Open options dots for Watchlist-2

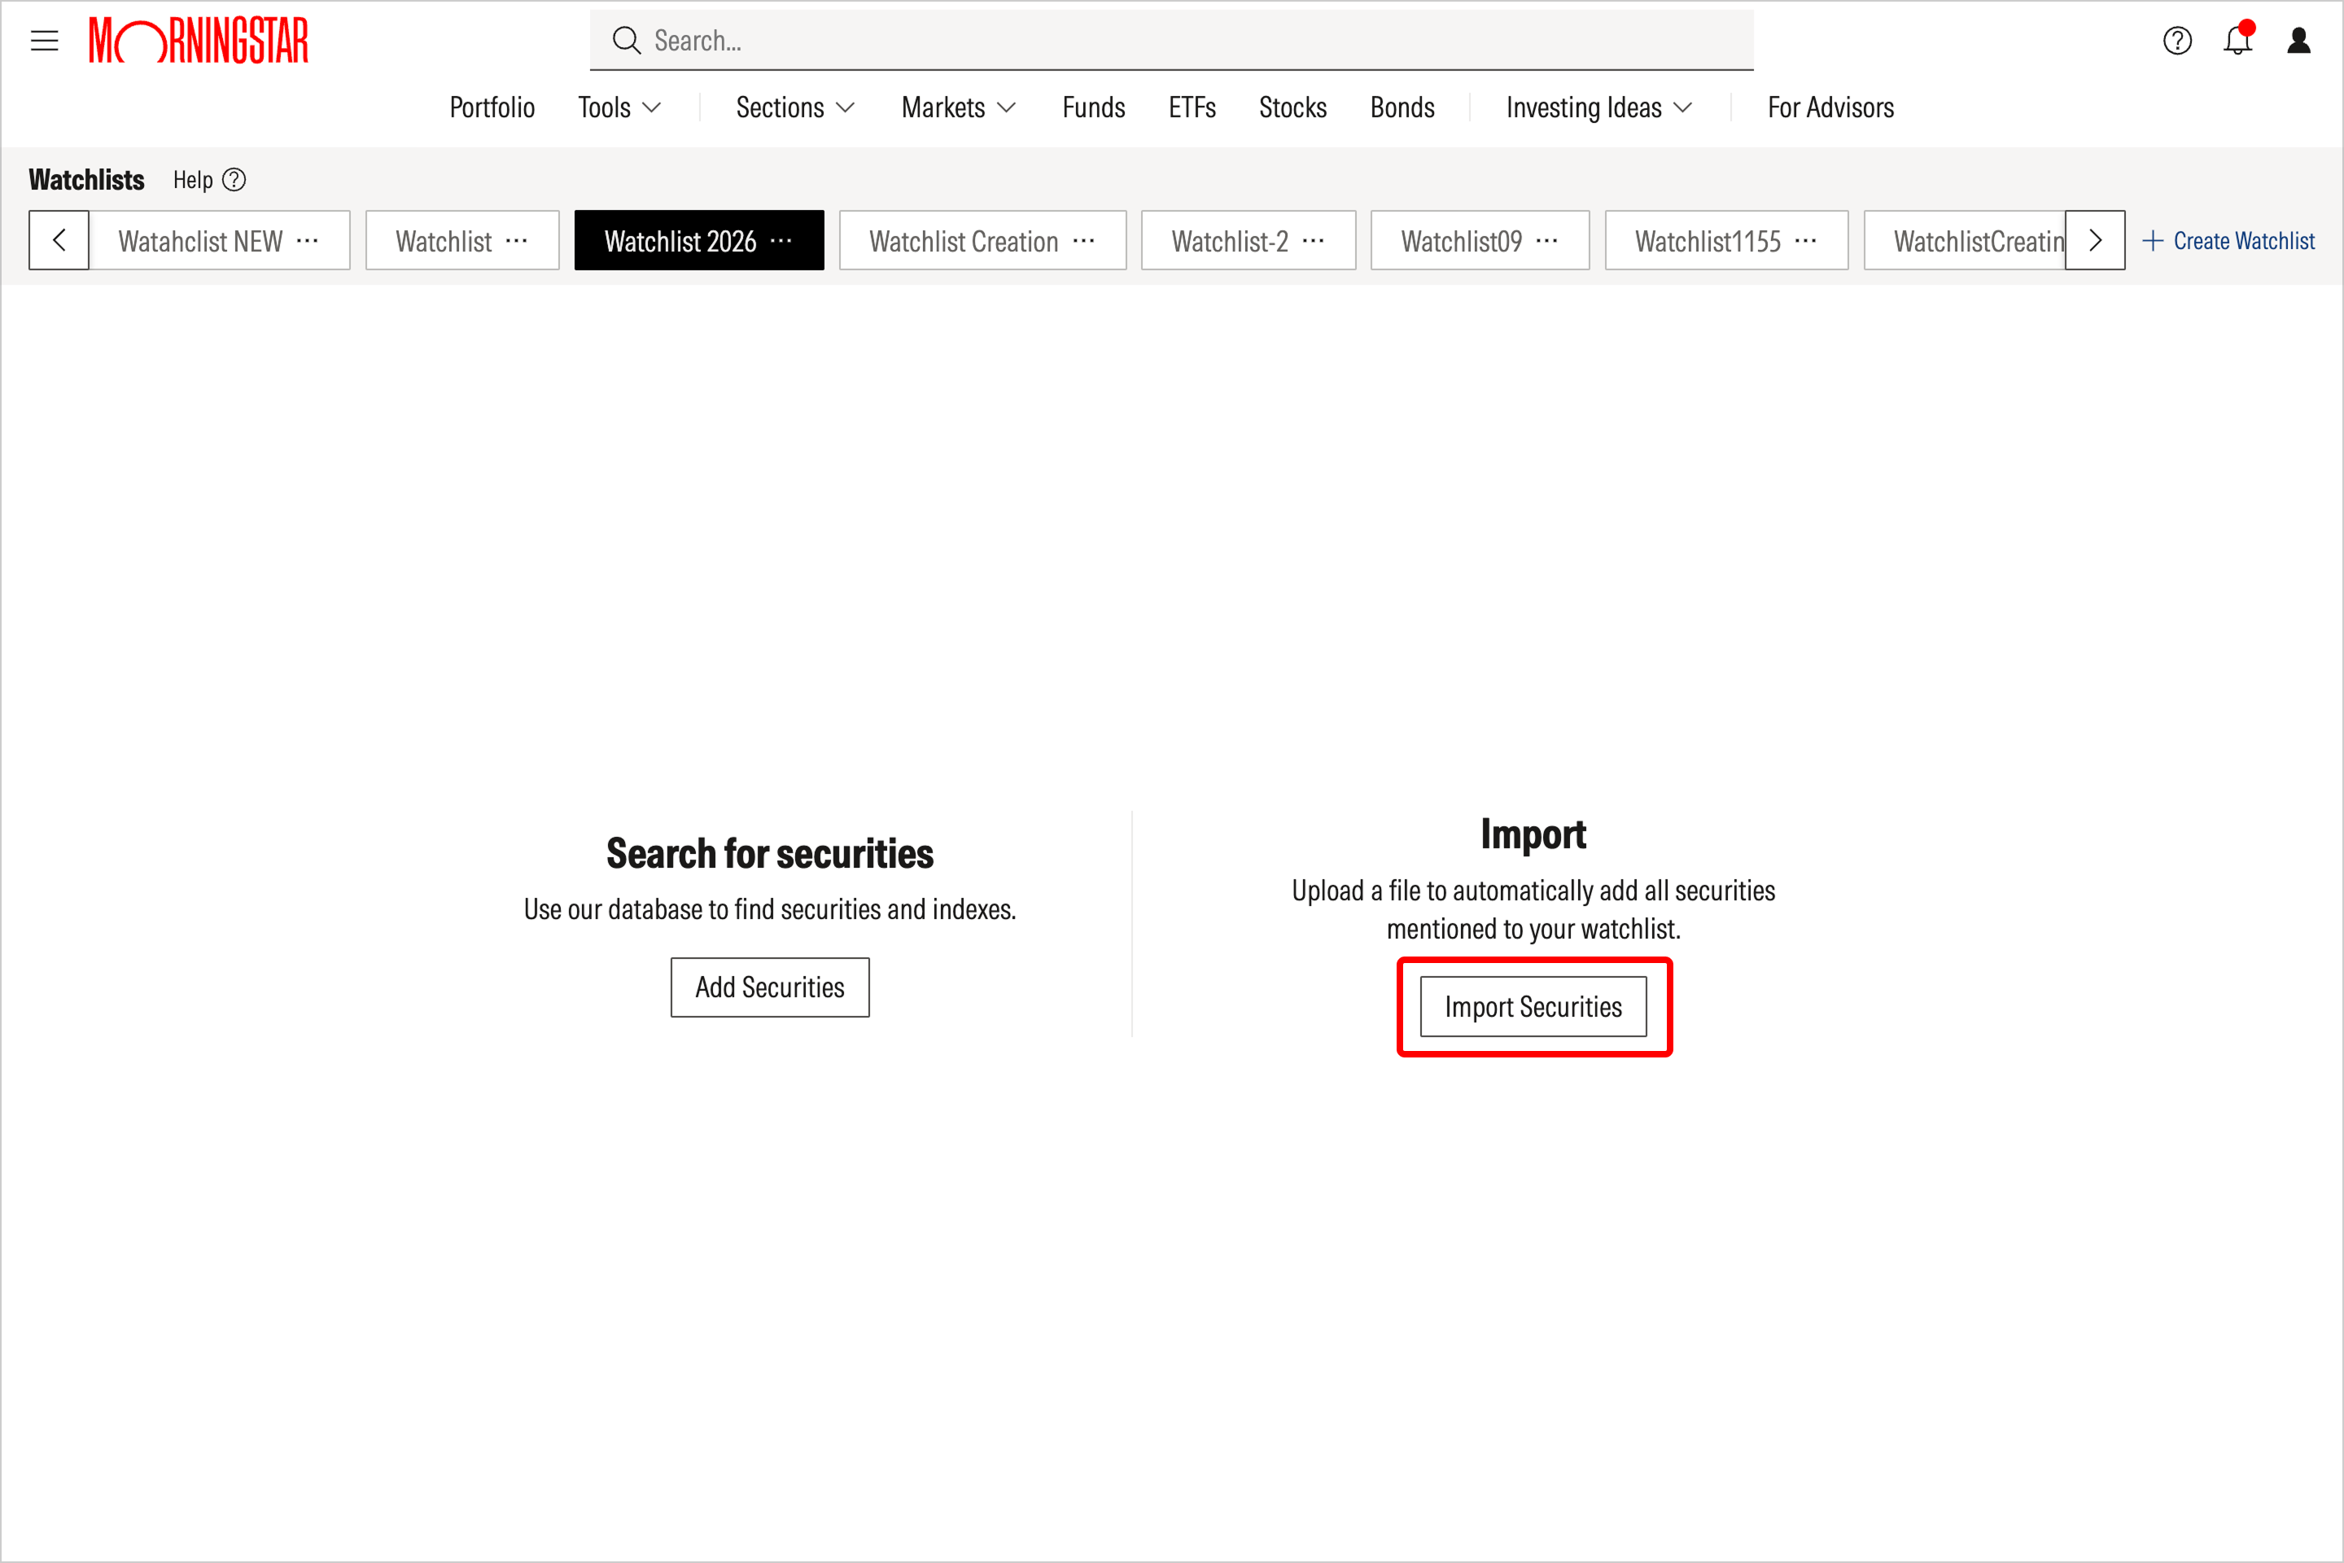pos(1314,240)
